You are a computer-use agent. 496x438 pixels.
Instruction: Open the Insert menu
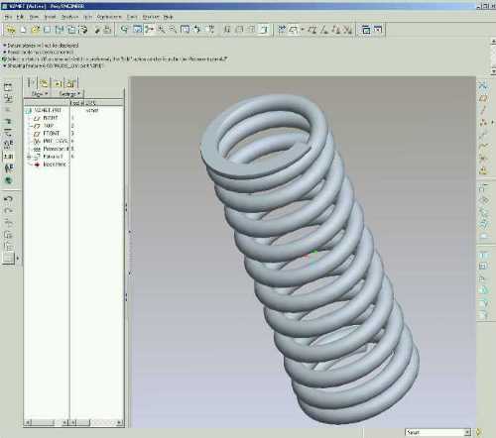[x=50, y=17]
